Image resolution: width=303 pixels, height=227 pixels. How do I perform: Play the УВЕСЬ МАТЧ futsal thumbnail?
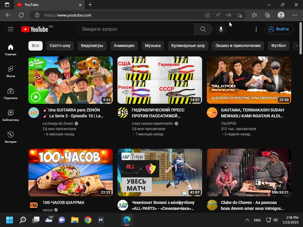(160, 172)
